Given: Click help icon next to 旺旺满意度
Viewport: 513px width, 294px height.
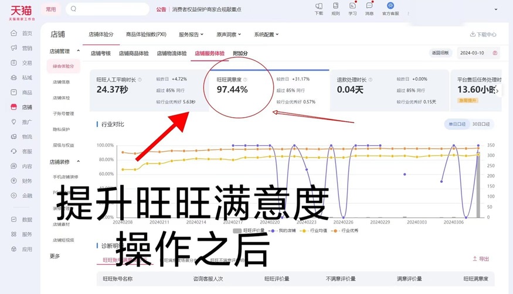Looking at the screenshot, I should [246, 80].
